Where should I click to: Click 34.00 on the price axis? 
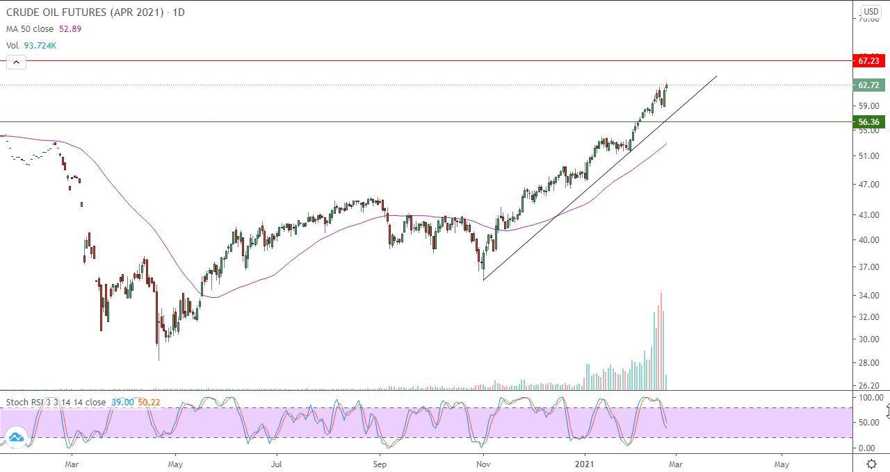(x=871, y=296)
